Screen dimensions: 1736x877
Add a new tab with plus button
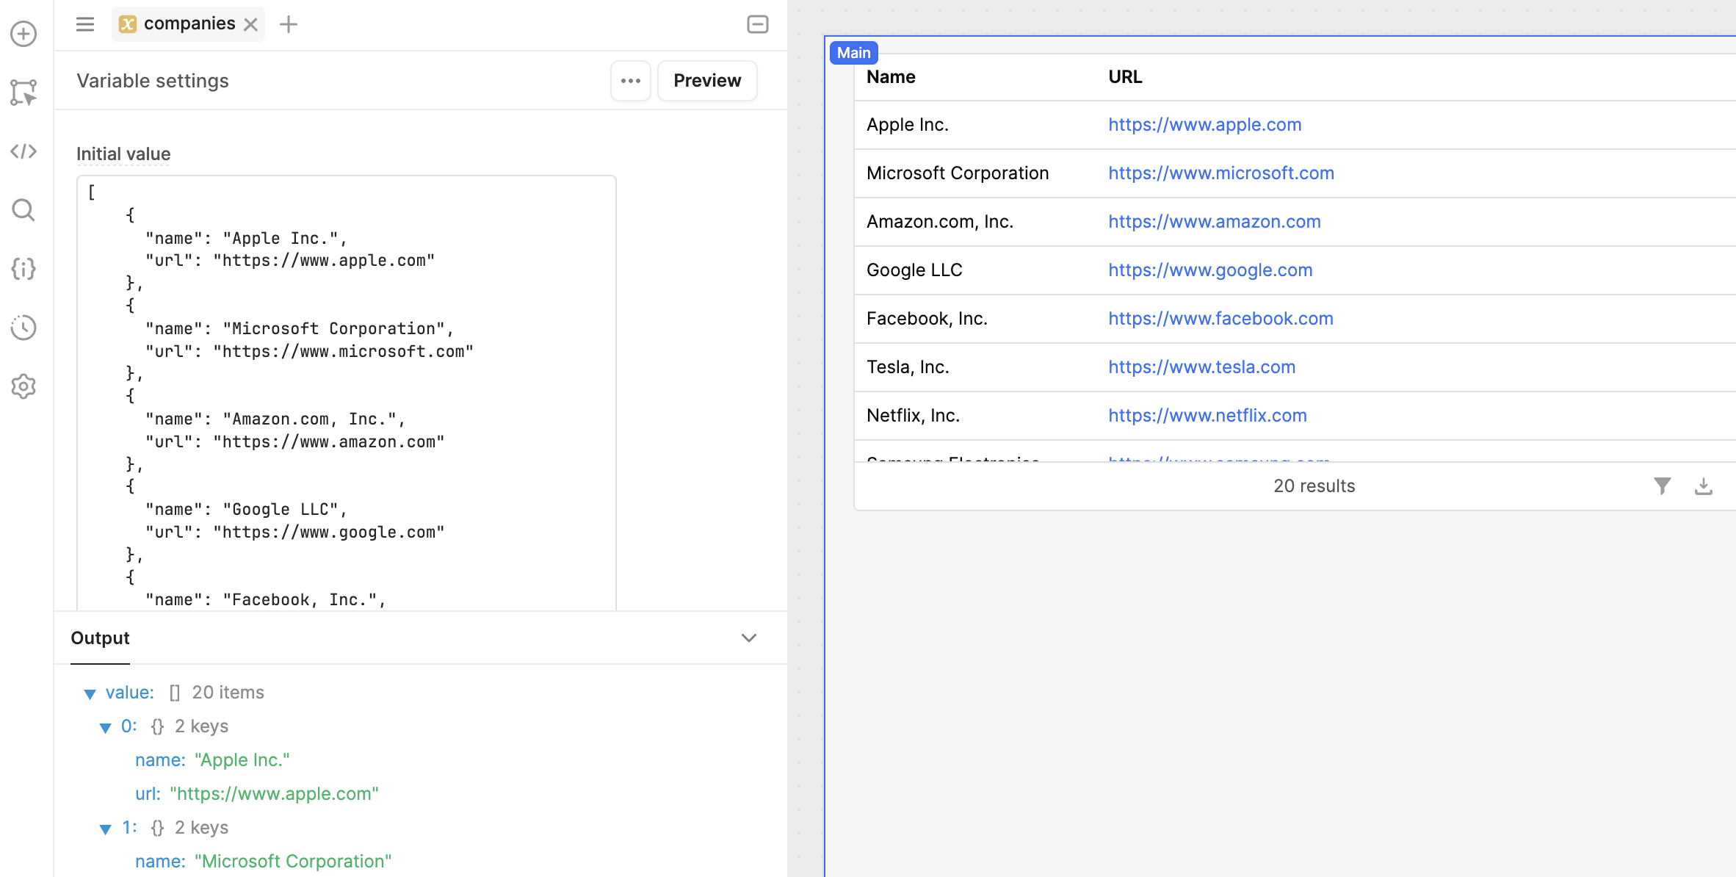(x=289, y=24)
